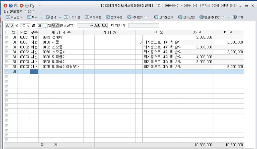257x149 pixels.
Task: Select the 퇴직급여충당부채 account cell
Action: tap(67, 67)
